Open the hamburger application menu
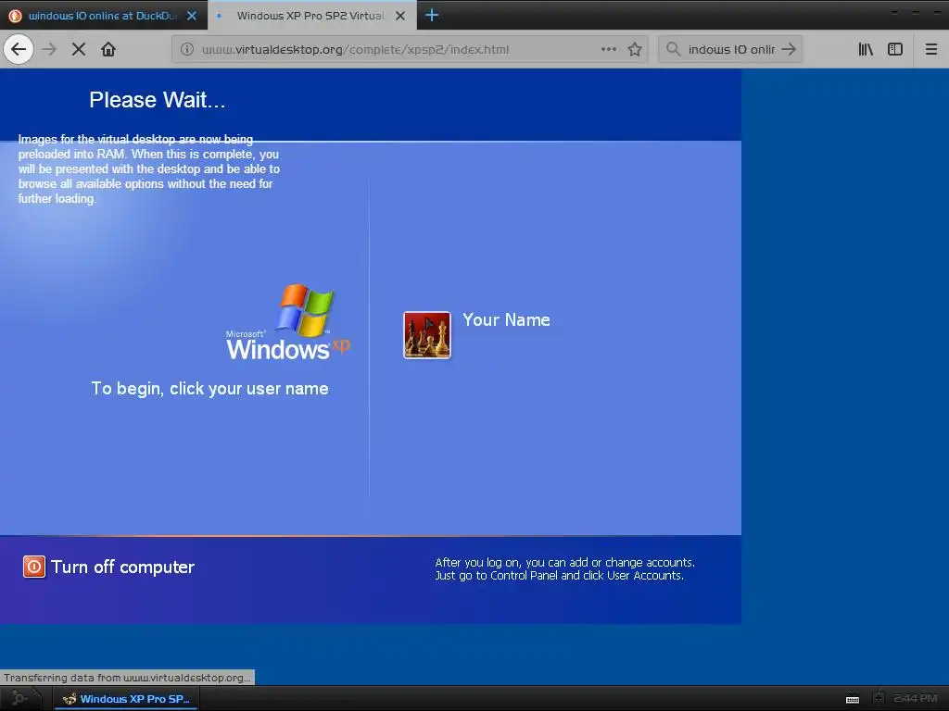Image resolution: width=949 pixels, height=711 pixels. [930, 49]
